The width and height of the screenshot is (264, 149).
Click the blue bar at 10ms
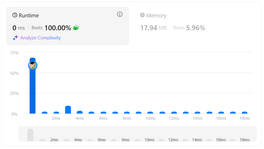(x=150, y=113)
